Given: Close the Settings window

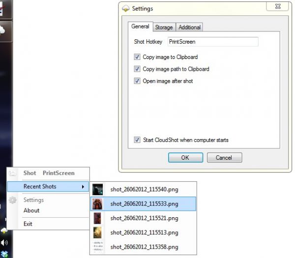Looking at the screenshot, I should (278, 6).
